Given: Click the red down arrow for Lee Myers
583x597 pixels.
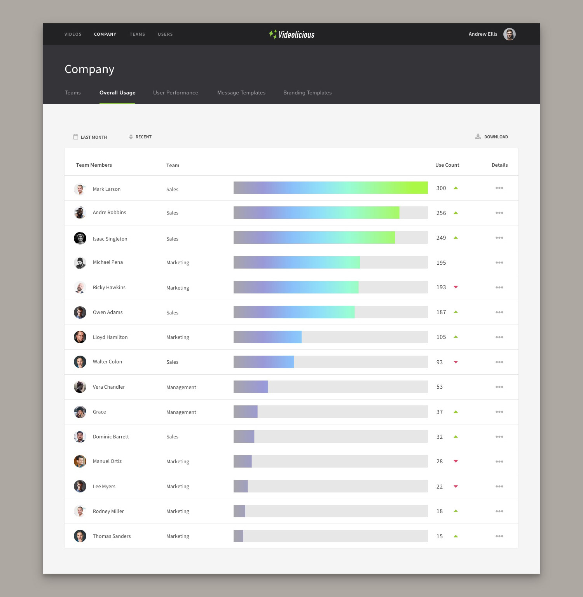Looking at the screenshot, I should pyautogui.click(x=456, y=487).
